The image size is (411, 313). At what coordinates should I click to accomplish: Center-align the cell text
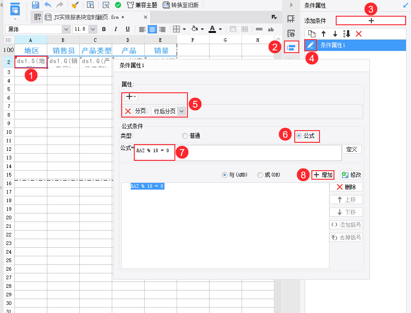152,29
